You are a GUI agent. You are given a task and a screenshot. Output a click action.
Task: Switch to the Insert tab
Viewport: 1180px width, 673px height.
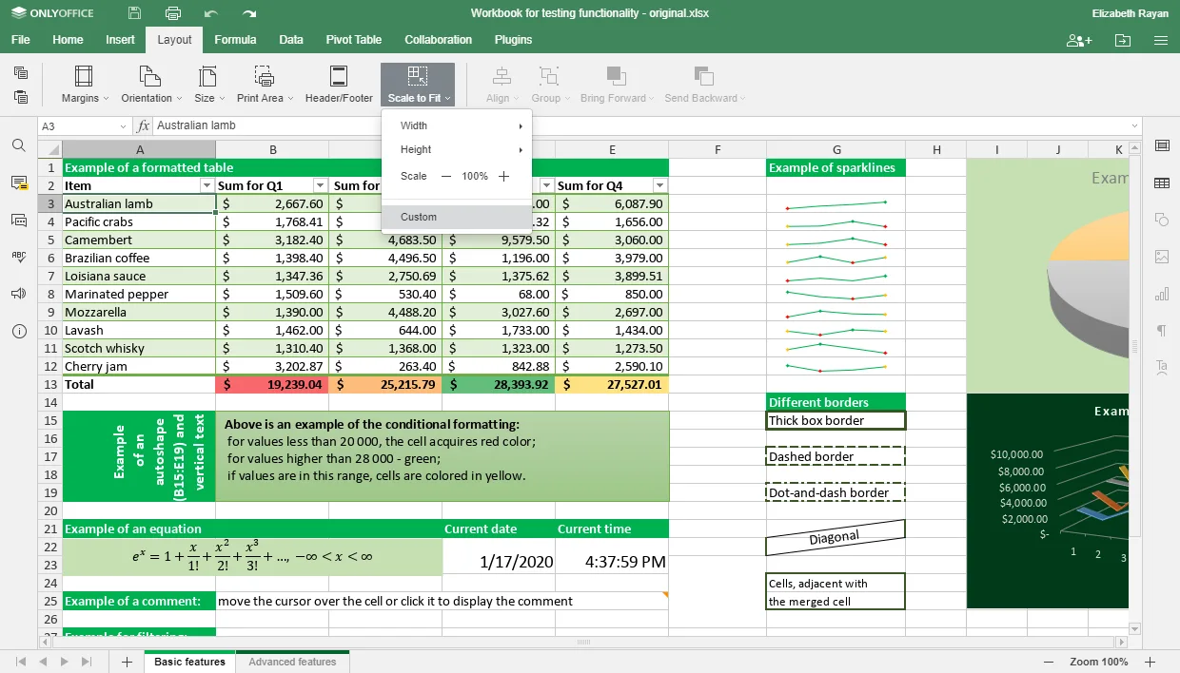[x=120, y=40]
